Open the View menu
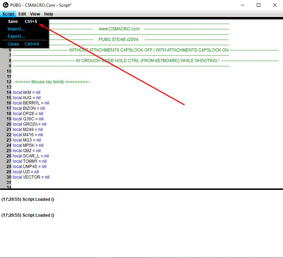 35,14
